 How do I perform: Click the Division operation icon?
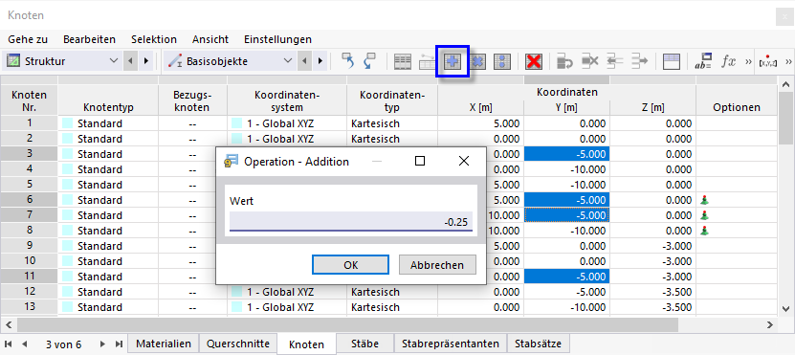[502, 62]
